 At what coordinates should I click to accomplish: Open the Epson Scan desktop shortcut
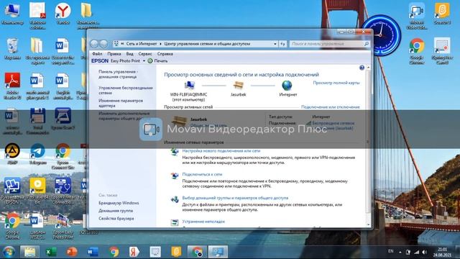(63, 119)
